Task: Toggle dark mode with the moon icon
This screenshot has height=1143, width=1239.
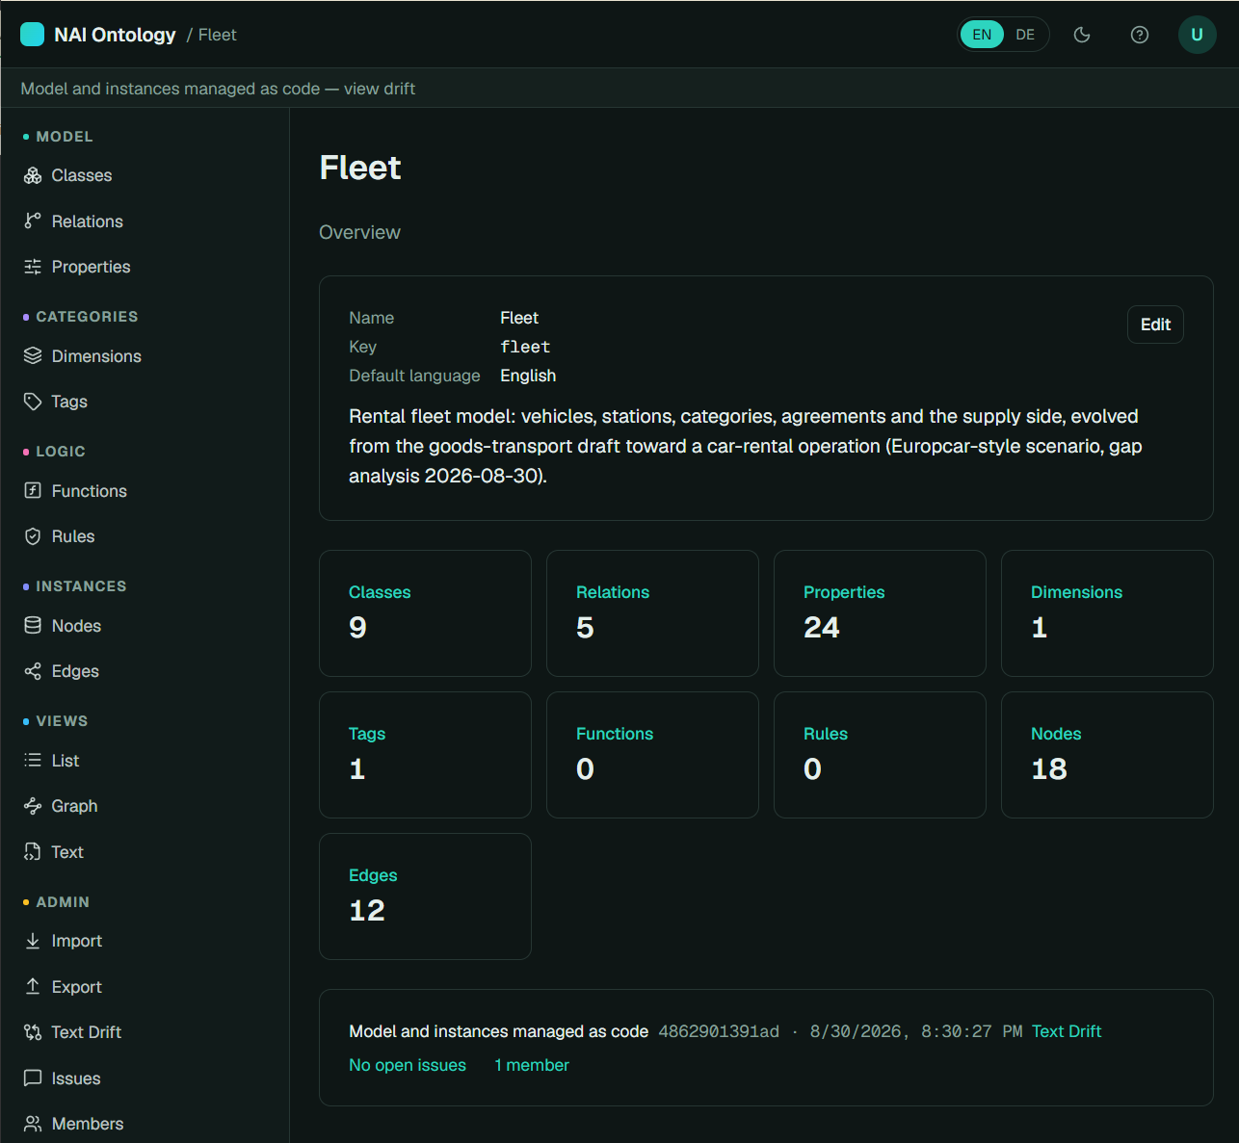Action: coord(1082,35)
